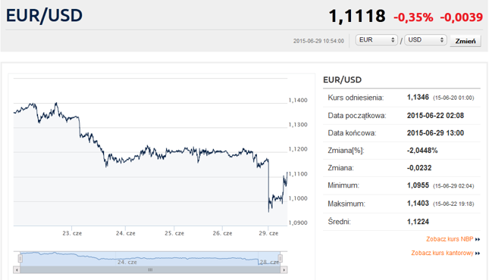Click the 25. cze date label on chart axis

[x=174, y=233]
